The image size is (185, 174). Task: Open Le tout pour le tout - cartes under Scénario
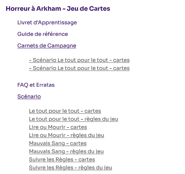click(65, 111)
